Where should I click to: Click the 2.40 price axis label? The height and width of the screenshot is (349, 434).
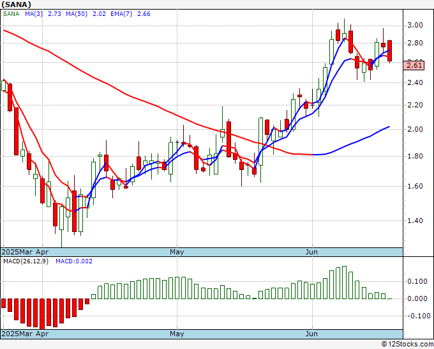415,82
